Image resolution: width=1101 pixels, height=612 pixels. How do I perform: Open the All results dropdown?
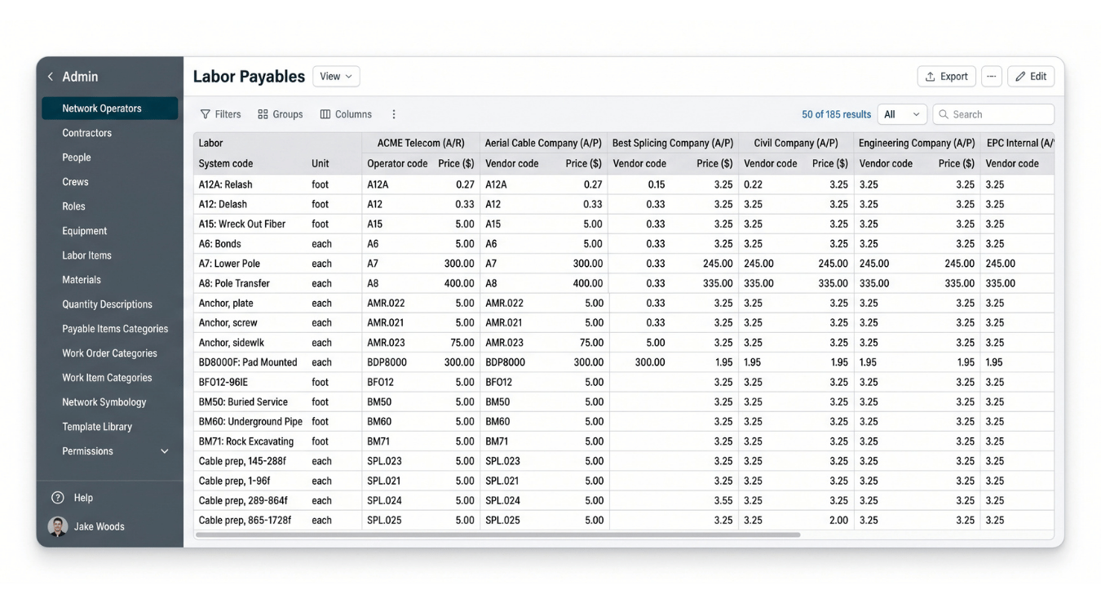pyautogui.click(x=902, y=114)
